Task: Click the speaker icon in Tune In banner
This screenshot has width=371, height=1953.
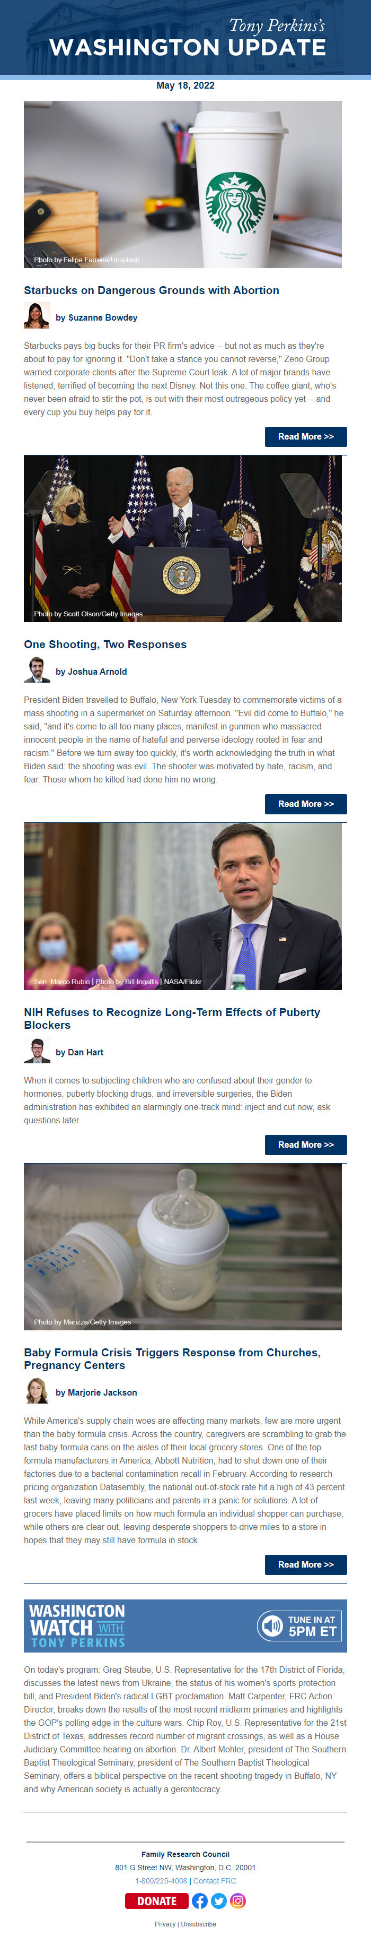Action: pos(271,1625)
